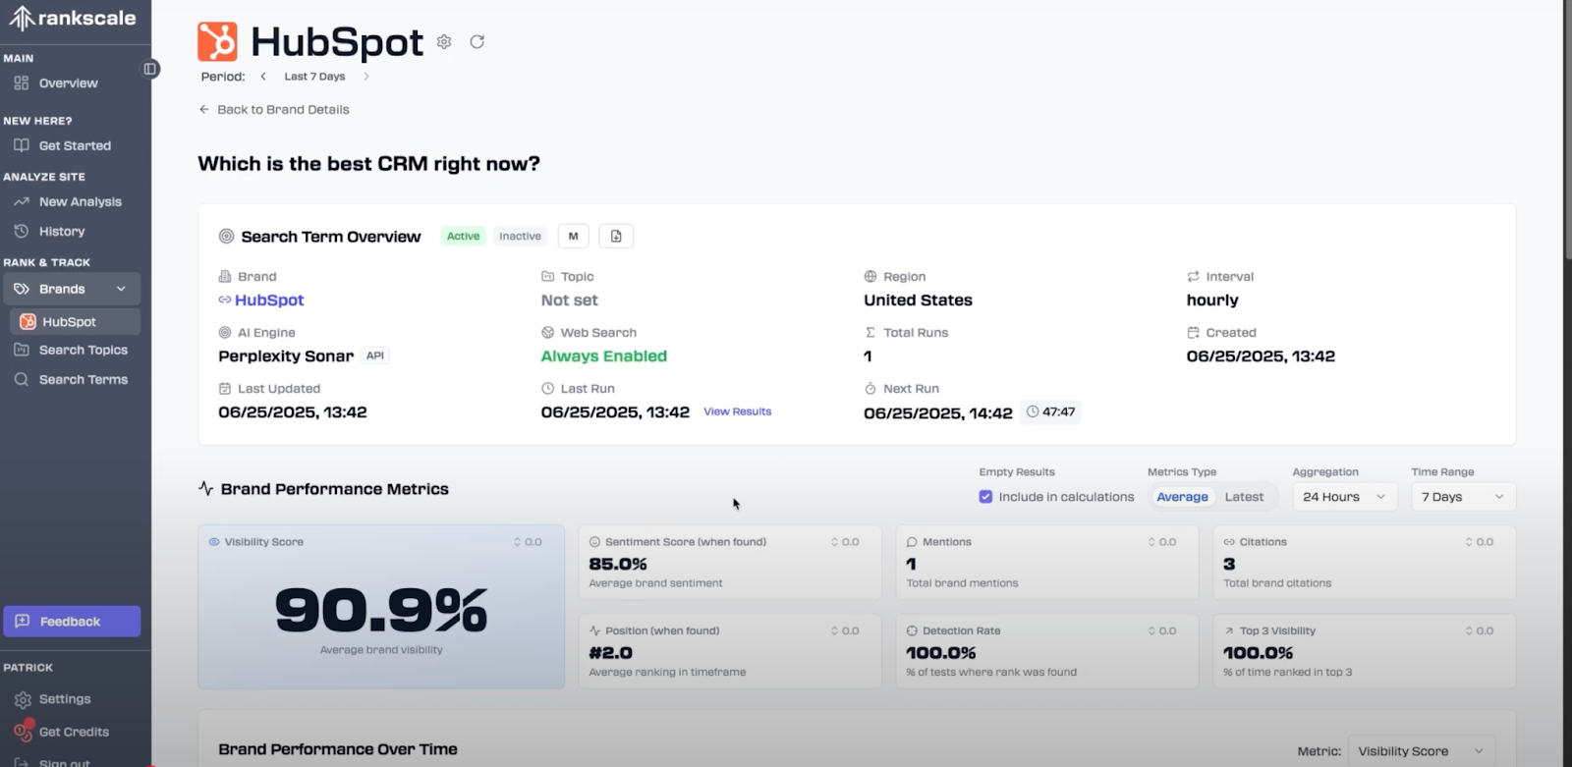The width and height of the screenshot is (1572, 767).
Task: Toggle Include in calculations checkbox
Action: pyautogui.click(x=985, y=497)
